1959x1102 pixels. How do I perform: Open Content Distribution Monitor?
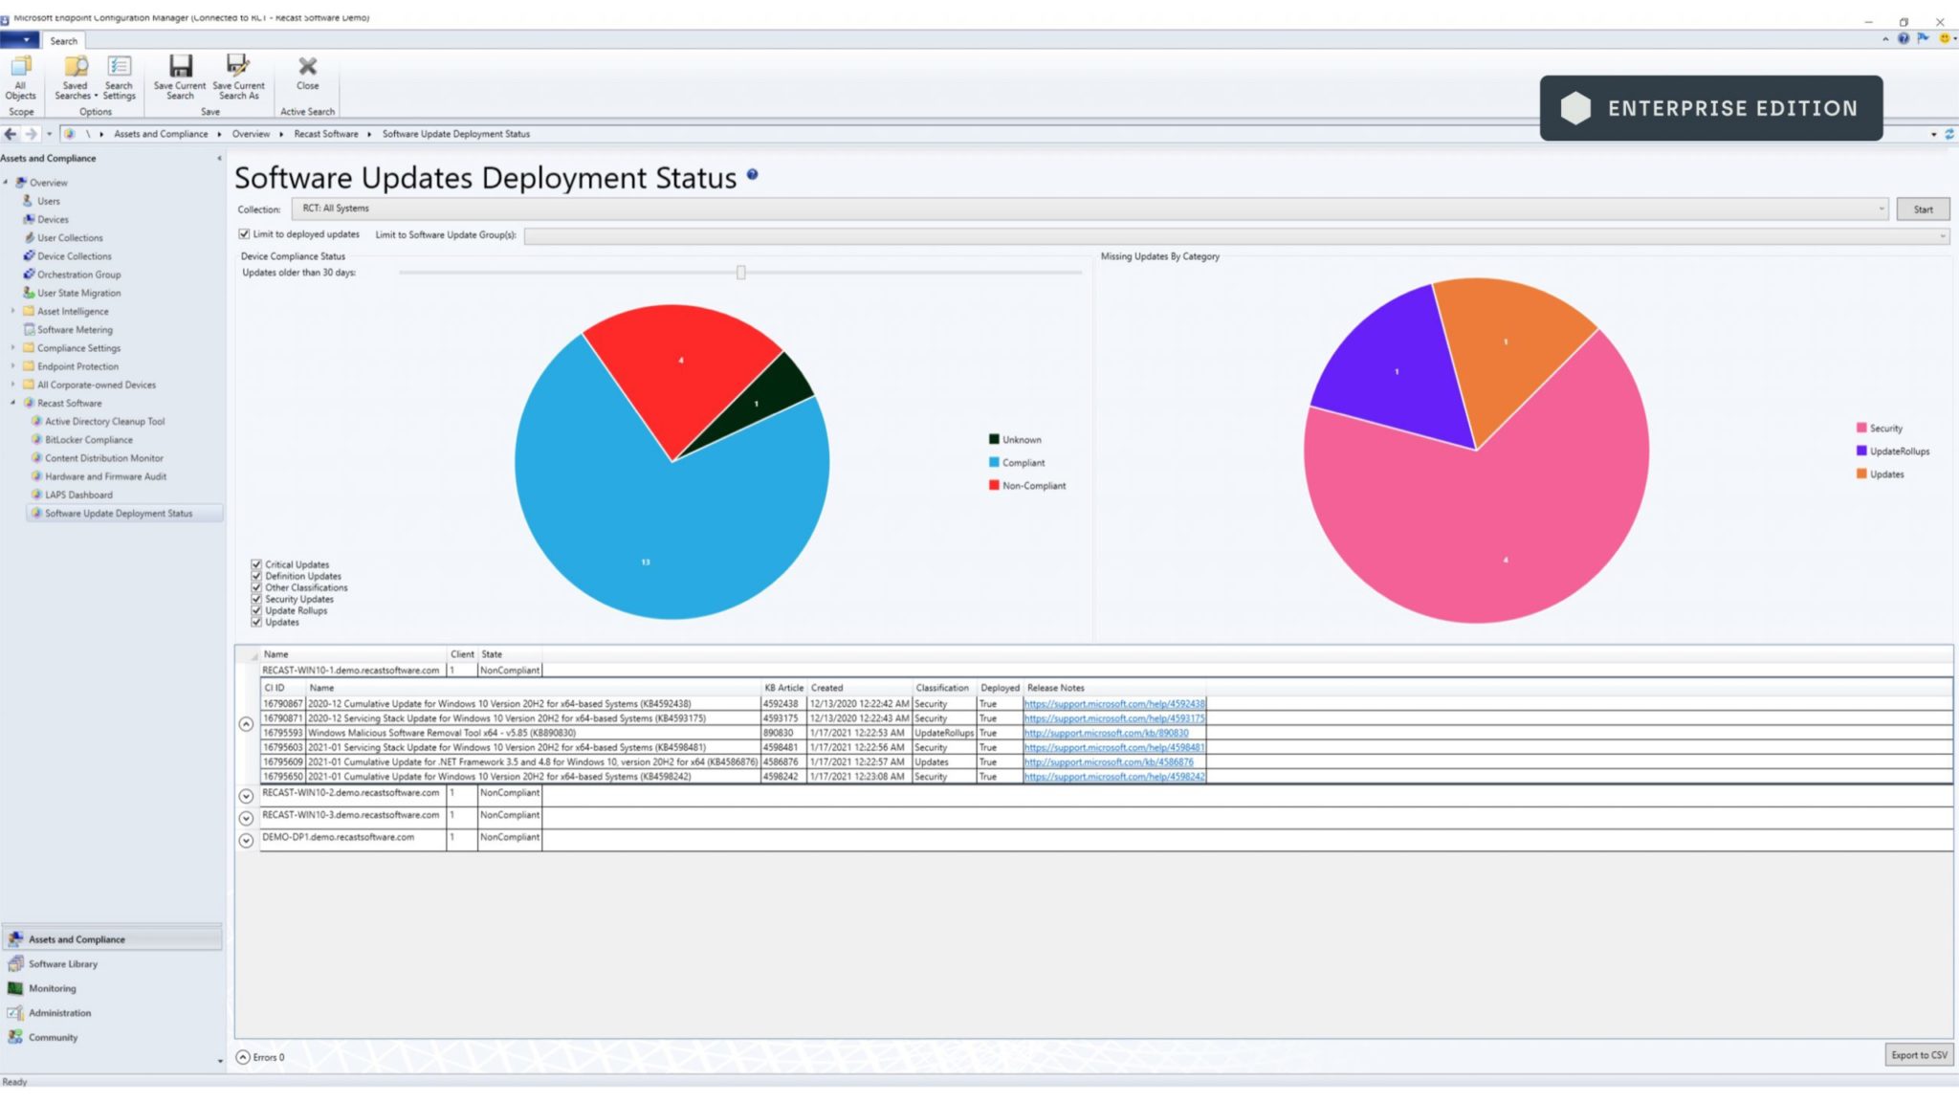(103, 458)
